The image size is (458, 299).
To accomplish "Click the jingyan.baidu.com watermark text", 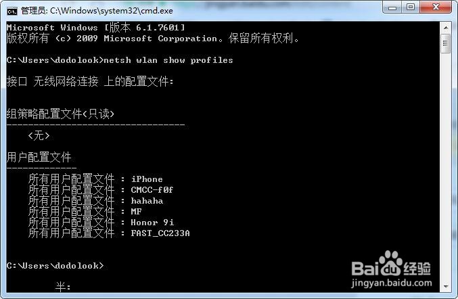I will pos(392,283).
